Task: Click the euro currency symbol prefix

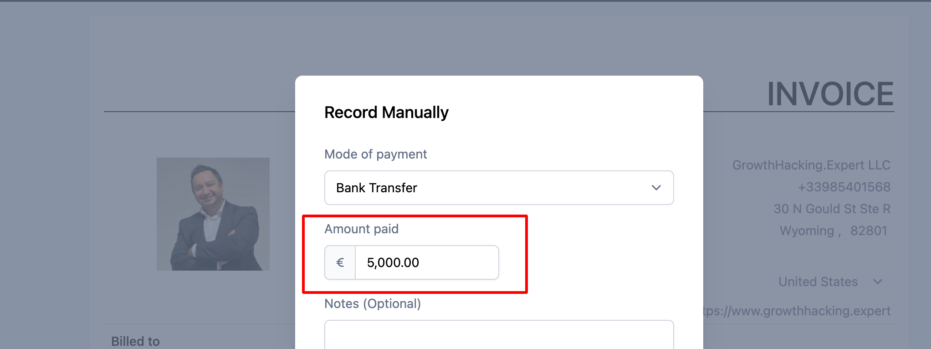Action: coord(340,262)
